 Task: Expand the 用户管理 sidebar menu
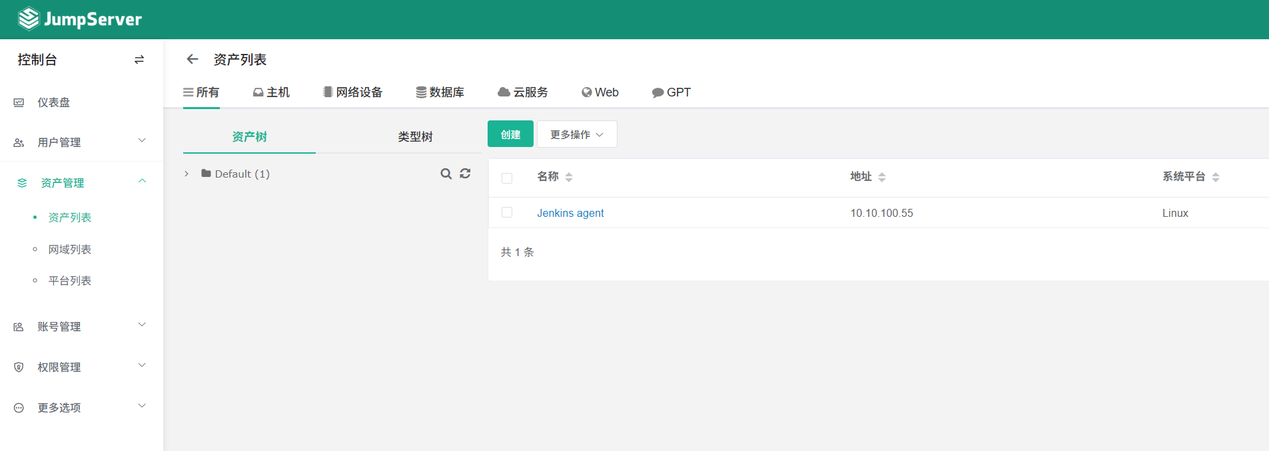click(x=80, y=142)
